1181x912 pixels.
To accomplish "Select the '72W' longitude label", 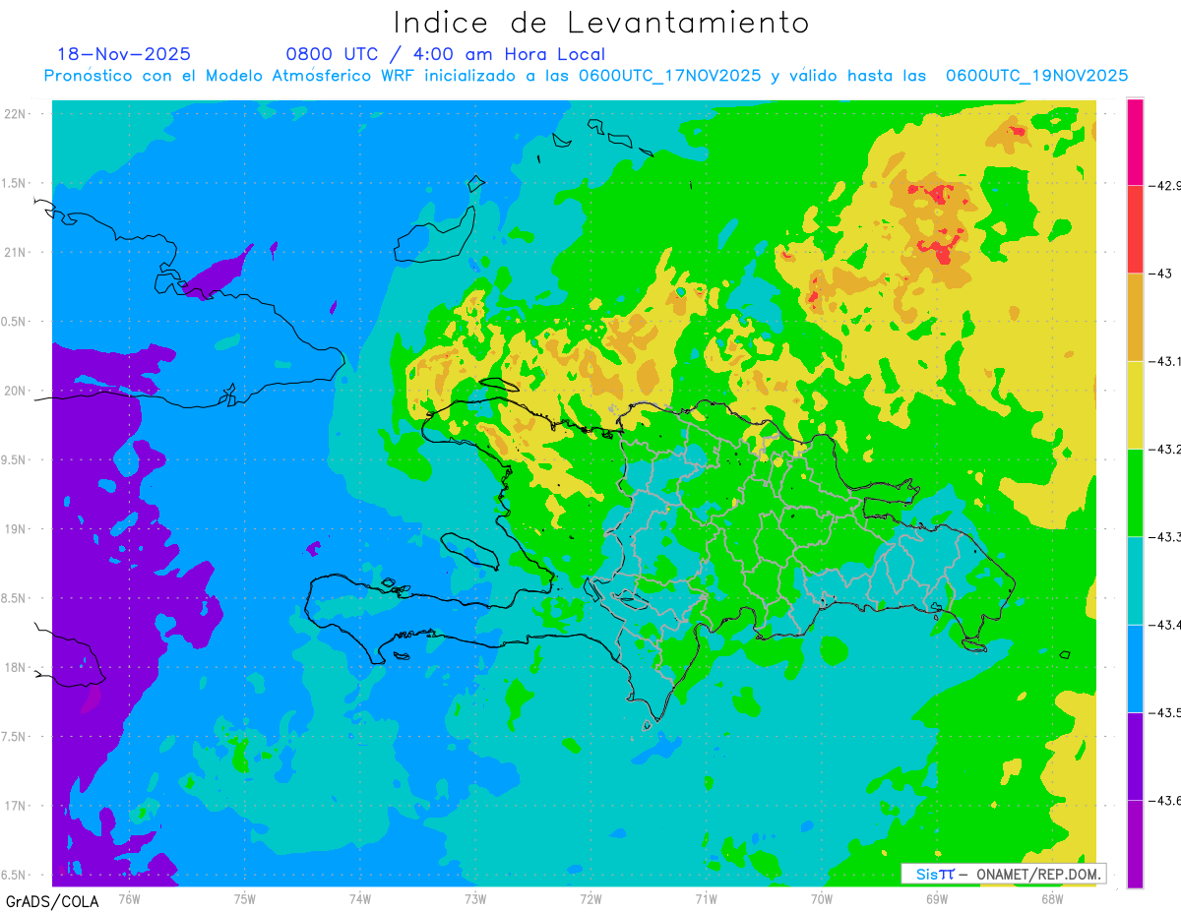I will pos(590,898).
